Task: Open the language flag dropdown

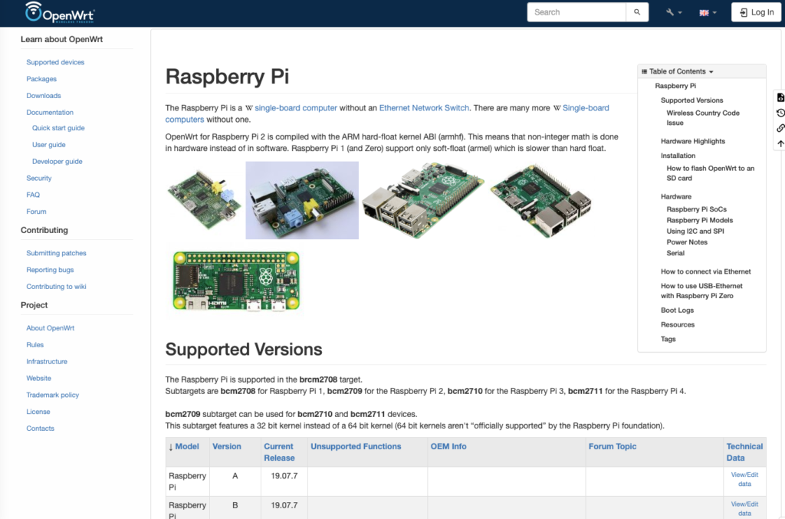Action: 708,12
